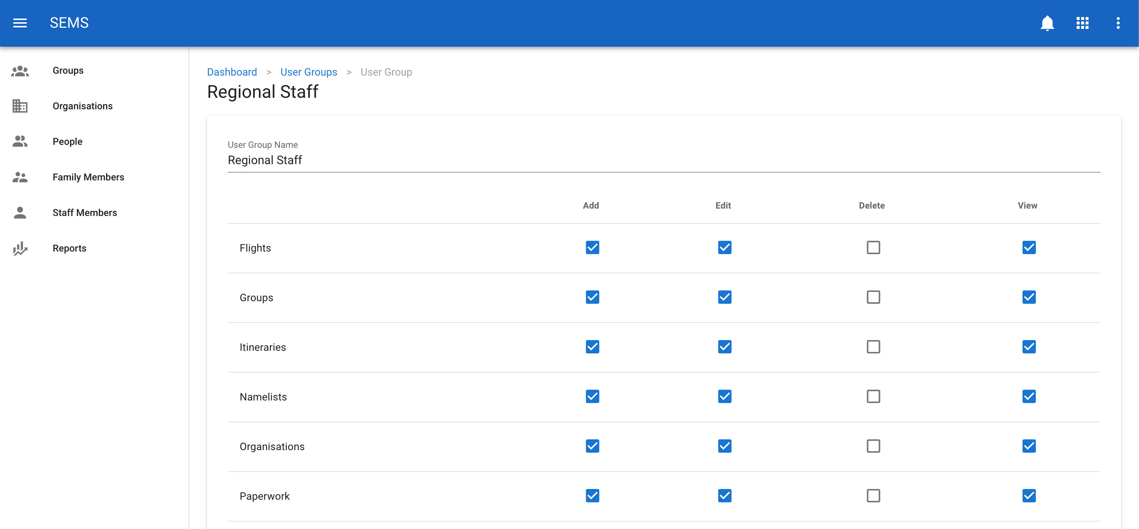Open Staff Members in the sidebar

pyautogui.click(x=85, y=212)
